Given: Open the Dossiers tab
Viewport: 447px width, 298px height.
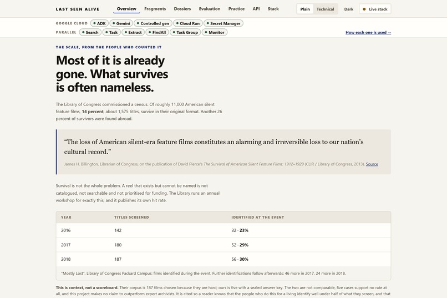Looking at the screenshot, I should [x=182, y=9].
